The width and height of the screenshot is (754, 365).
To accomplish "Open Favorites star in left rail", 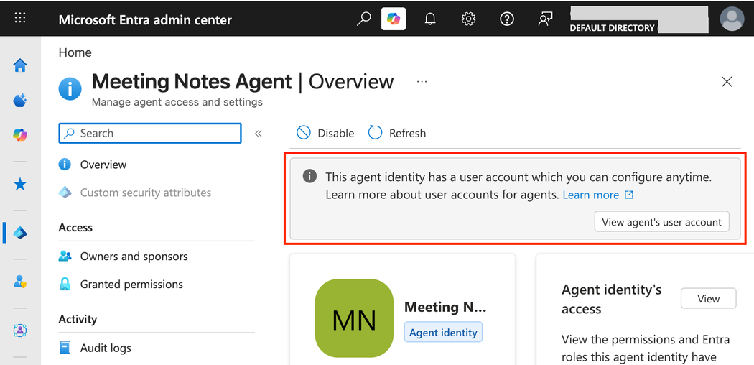I will 19,184.
